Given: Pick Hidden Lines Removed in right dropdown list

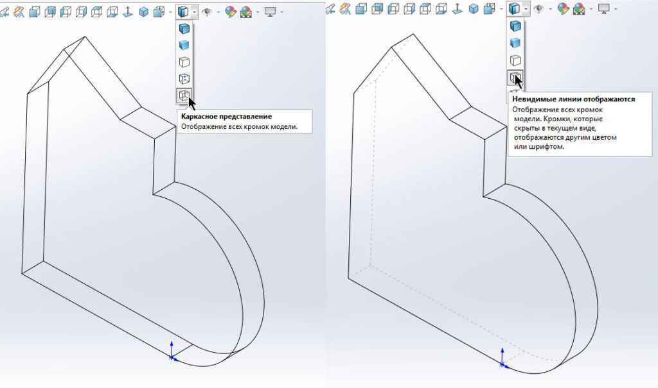Looking at the screenshot, I should click(515, 60).
